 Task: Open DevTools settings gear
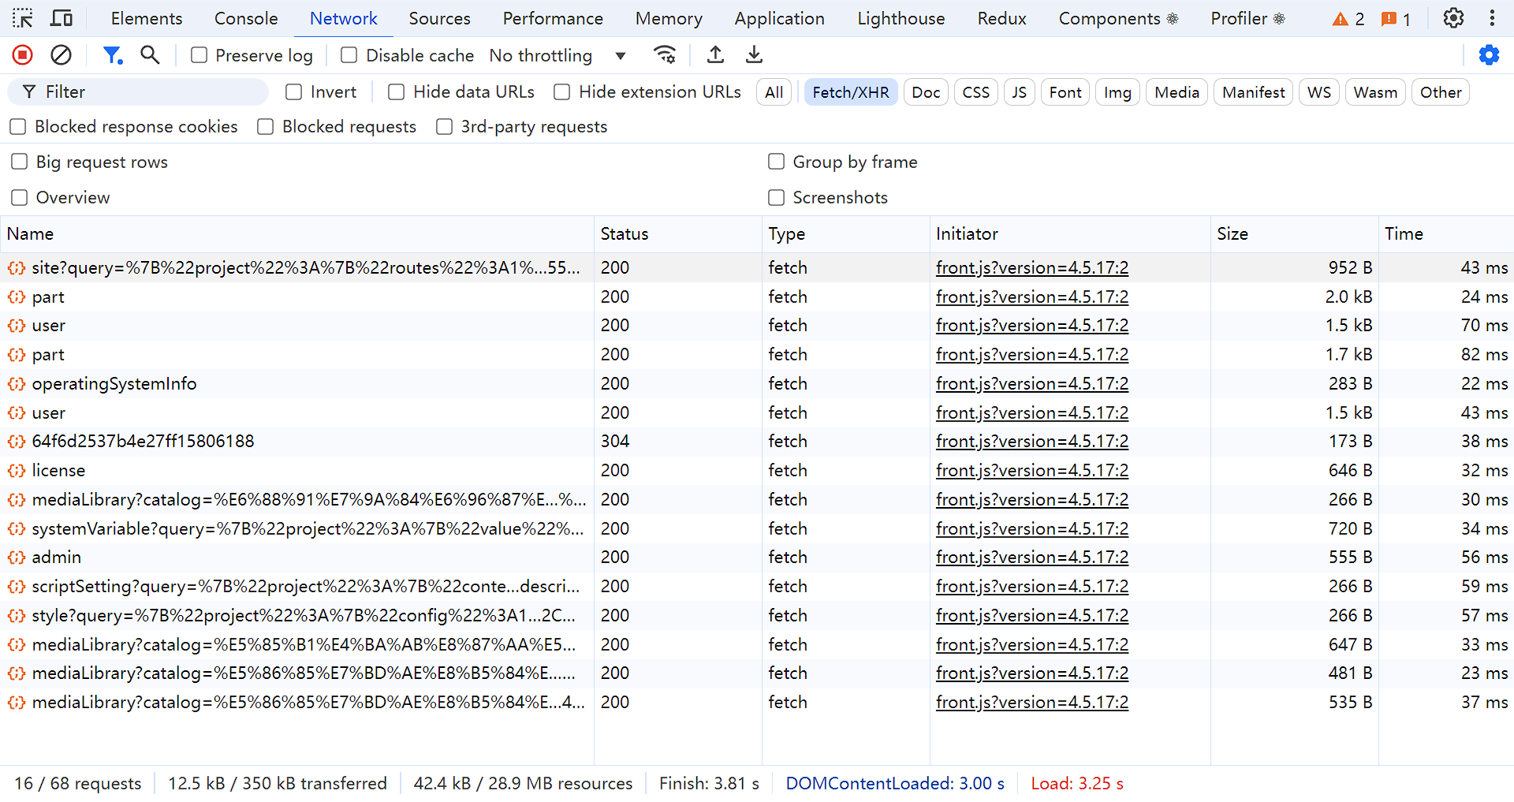tap(1453, 18)
